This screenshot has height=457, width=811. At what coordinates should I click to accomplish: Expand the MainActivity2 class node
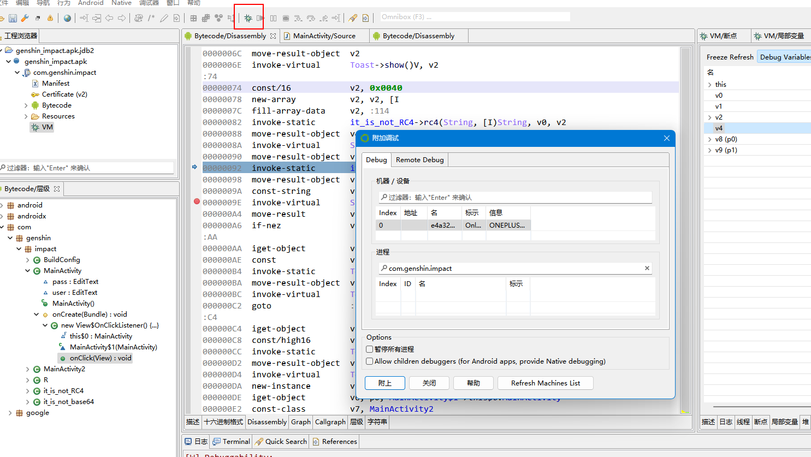click(28, 369)
